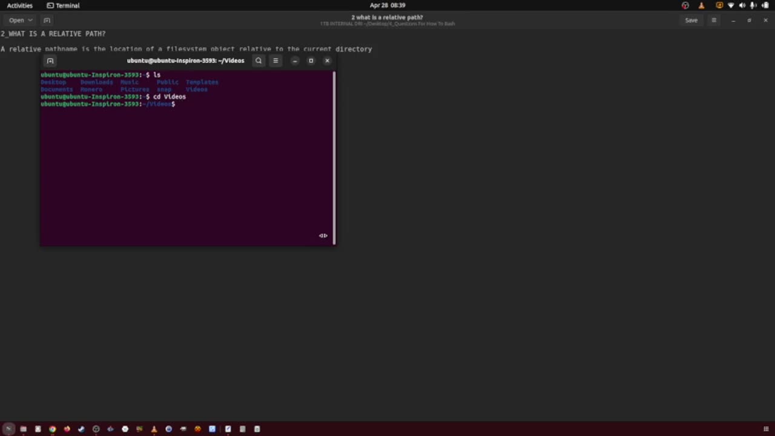Open a new tab in the Terminal window
775x436 pixels.
50,61
